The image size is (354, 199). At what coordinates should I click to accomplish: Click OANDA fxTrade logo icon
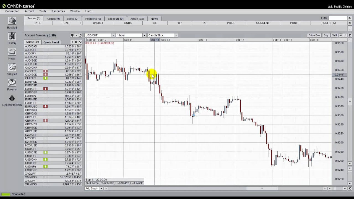[4, 6]
